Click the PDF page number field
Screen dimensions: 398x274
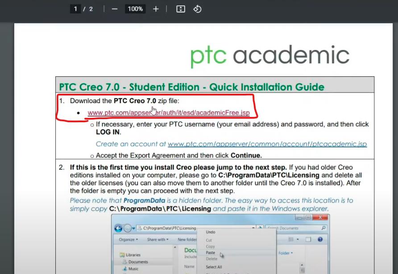point(75,9)
